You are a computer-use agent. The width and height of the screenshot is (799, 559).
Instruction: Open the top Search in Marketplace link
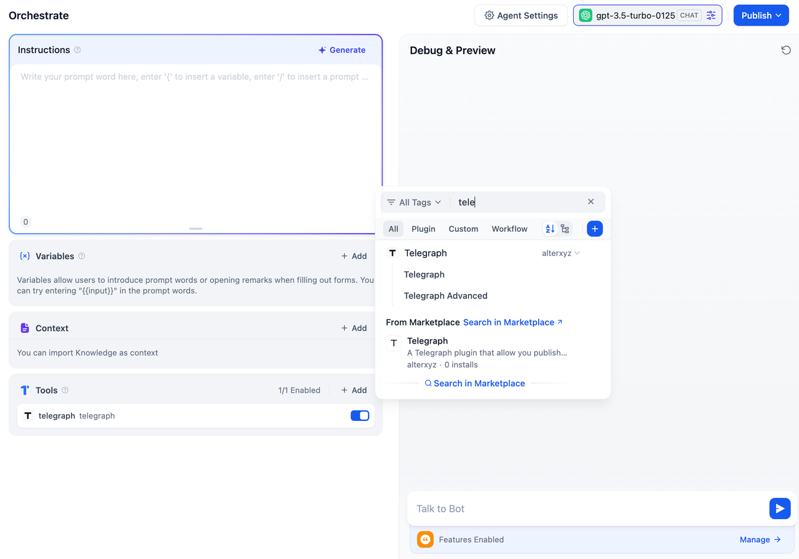[512, 322]
